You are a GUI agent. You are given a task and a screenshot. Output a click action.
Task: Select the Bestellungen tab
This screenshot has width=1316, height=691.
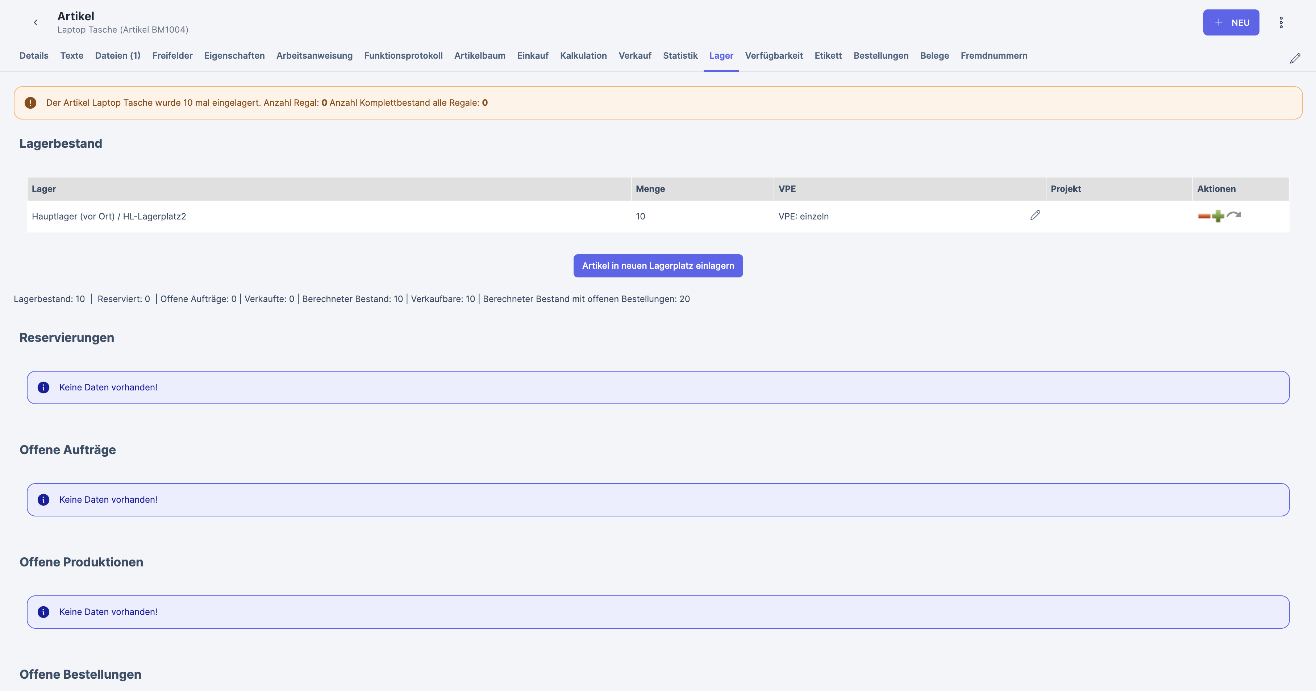[881, 56]
